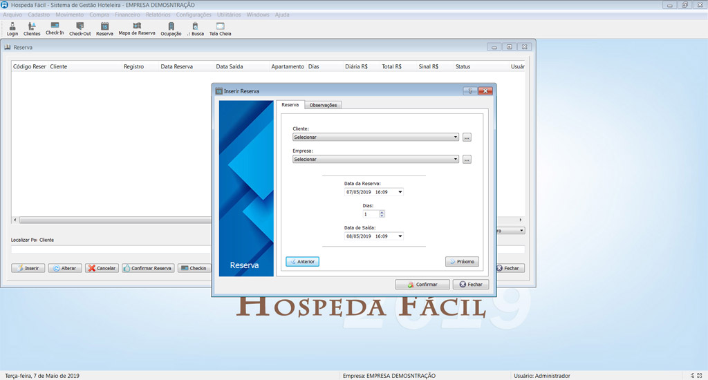Viewport: 708px width, 380px height.
Task: Click status bar text 'Empresa: EMPRESA DEMOSNTRAÇÃO'
Action: coord(389,375)
